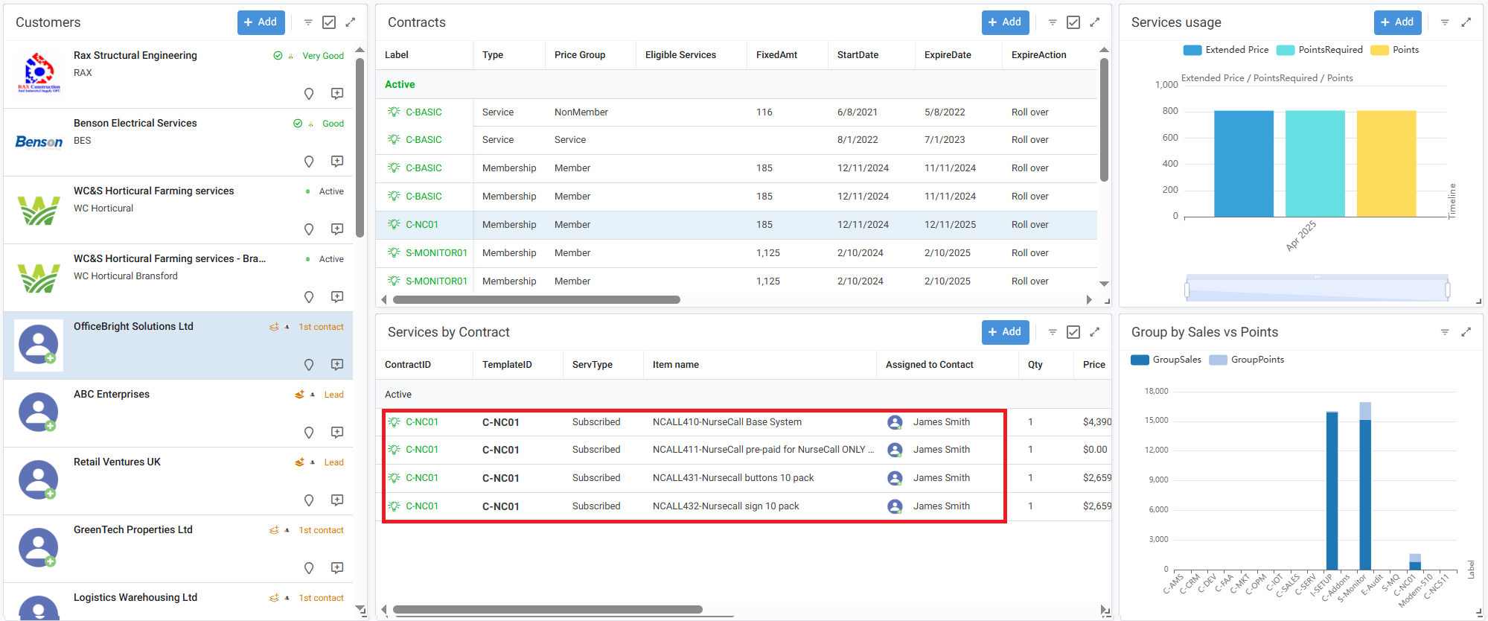Click the Contracts vertical scroll down arrow
This screenshot has width=1488, height=621.
(x=1104, y=284)
